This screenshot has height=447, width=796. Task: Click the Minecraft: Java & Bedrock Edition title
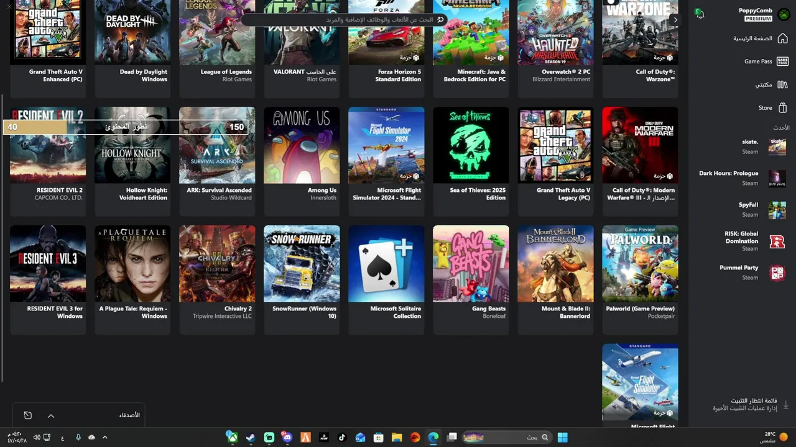[474, 75]
